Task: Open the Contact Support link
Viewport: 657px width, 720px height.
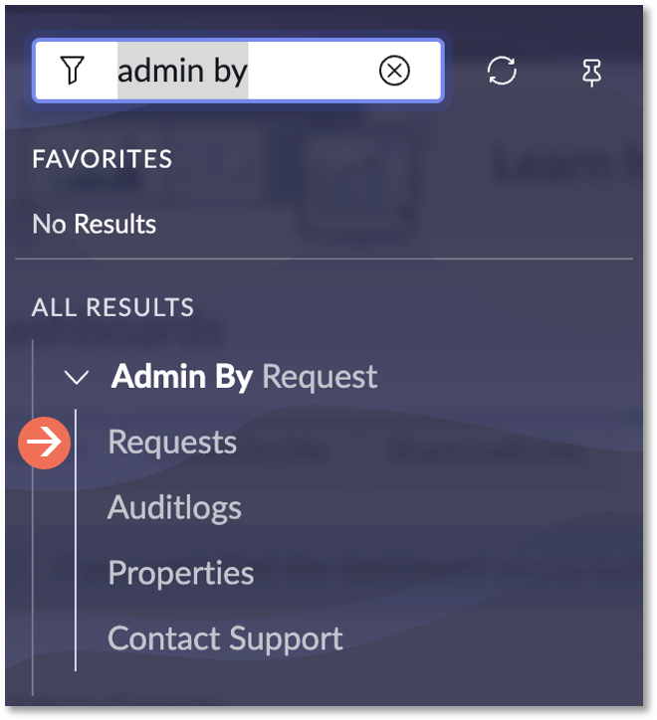Action: point(225,638)
